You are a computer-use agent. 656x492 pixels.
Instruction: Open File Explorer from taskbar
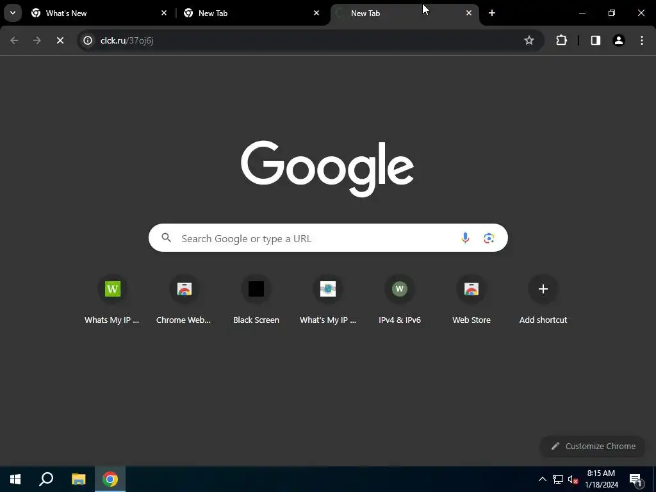click(78, 479)
